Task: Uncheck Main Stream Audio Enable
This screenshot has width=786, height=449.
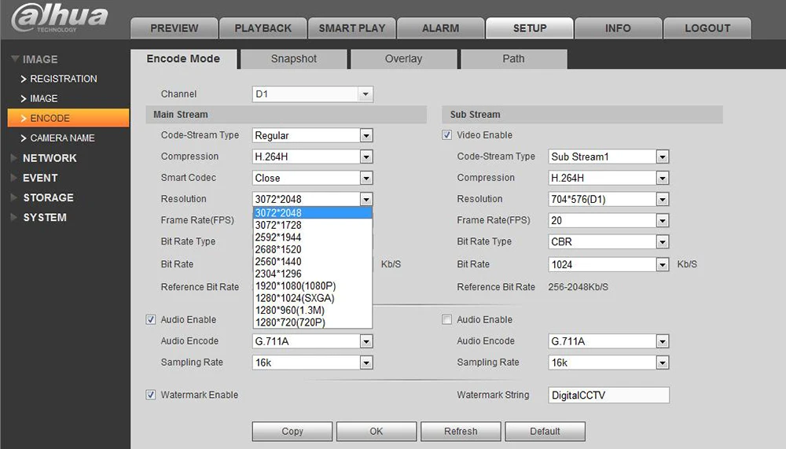Action: click(x=150, y=319)
